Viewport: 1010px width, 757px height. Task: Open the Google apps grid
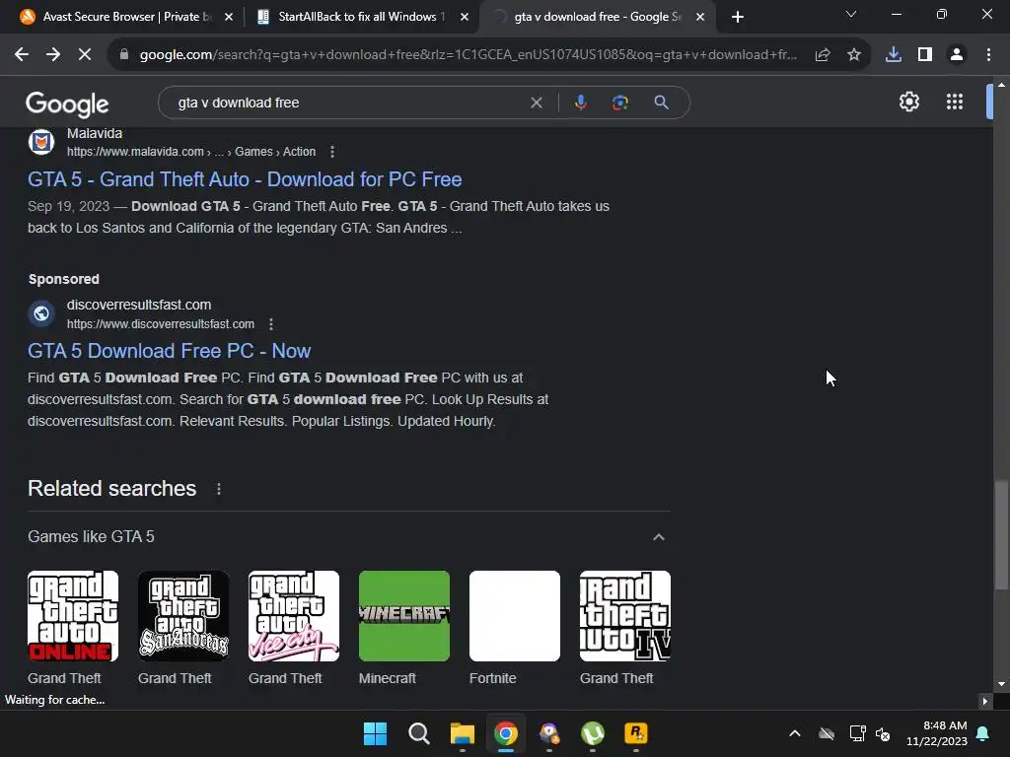(955, 102)
